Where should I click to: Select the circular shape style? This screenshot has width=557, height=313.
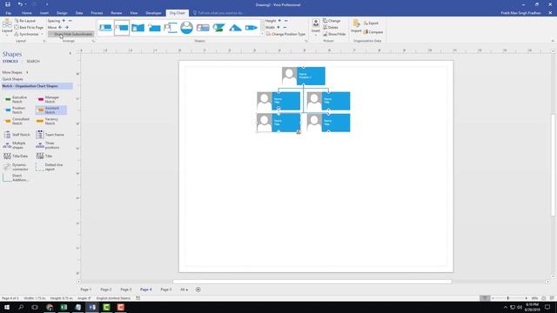[x=186, y=28]
